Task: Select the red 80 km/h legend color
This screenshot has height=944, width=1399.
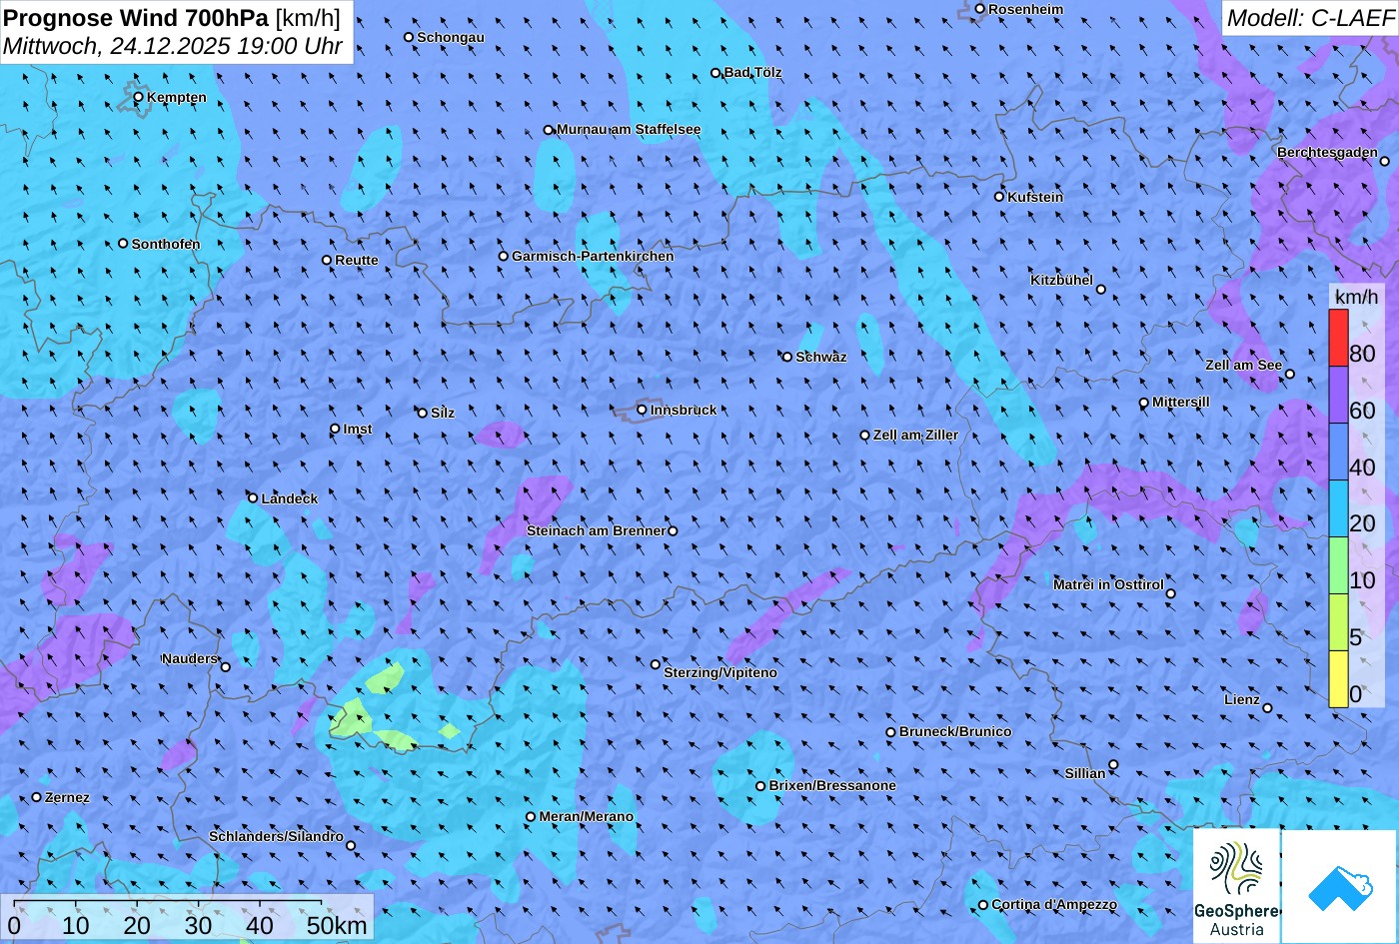Action: point(1338,339)
